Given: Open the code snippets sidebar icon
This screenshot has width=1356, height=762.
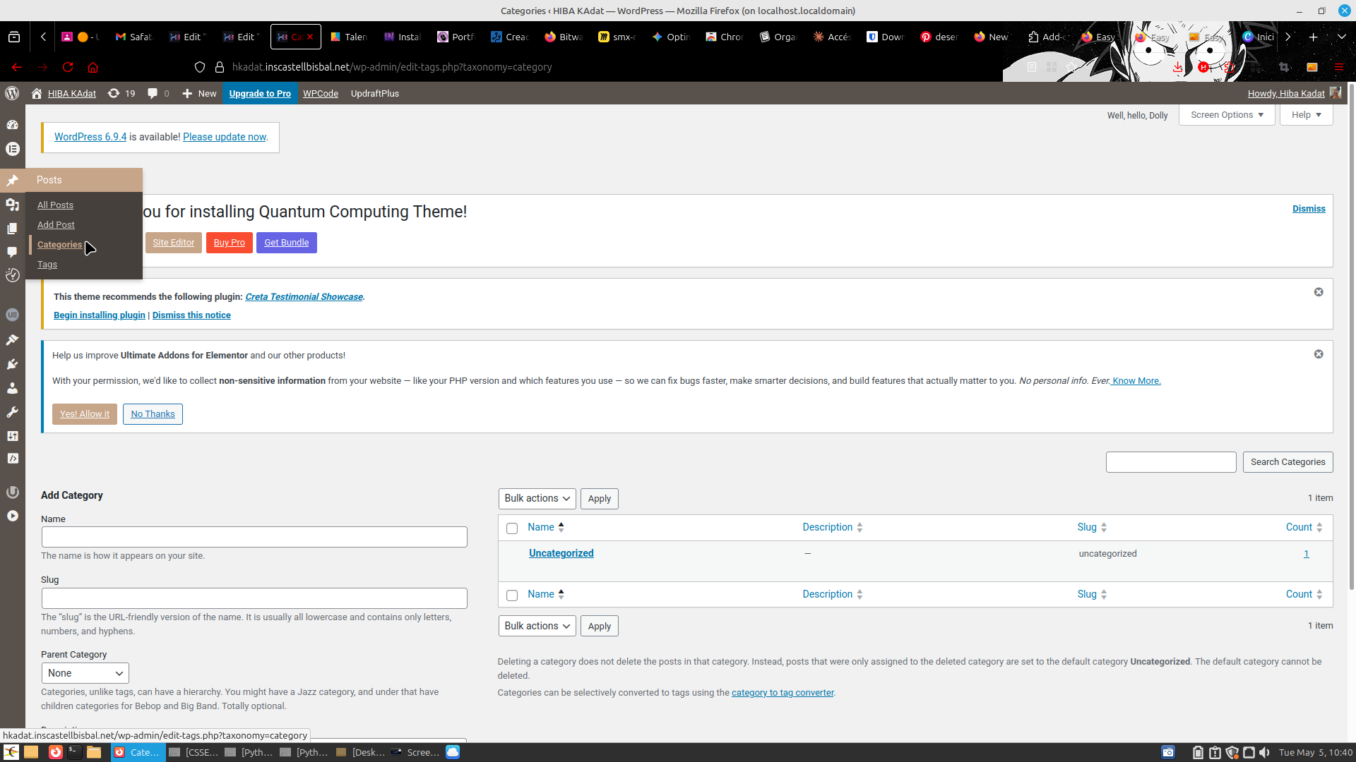Looking at the screenshot, I should pos(12,459).
